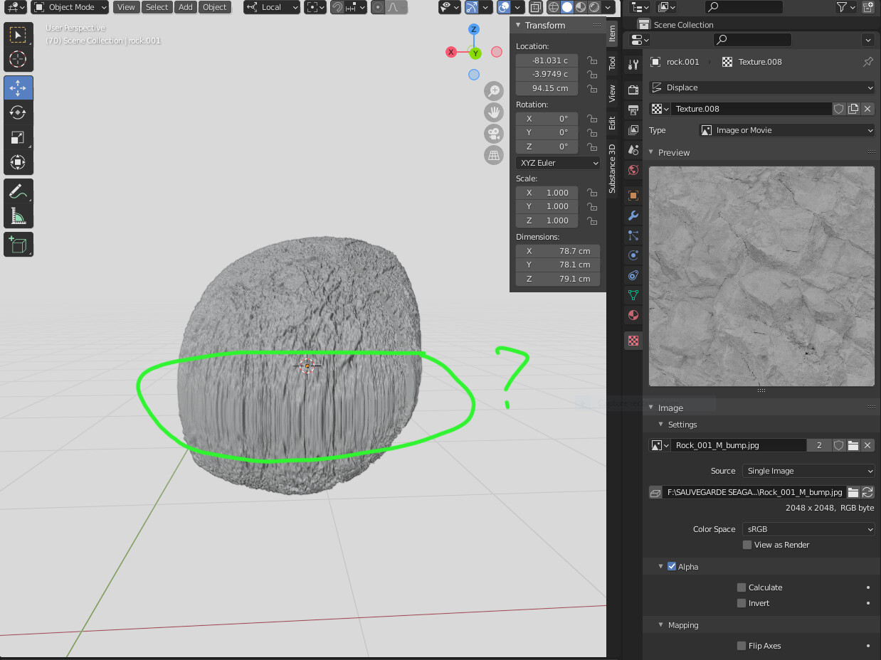Open the Render Properties tab

[633, 90]
